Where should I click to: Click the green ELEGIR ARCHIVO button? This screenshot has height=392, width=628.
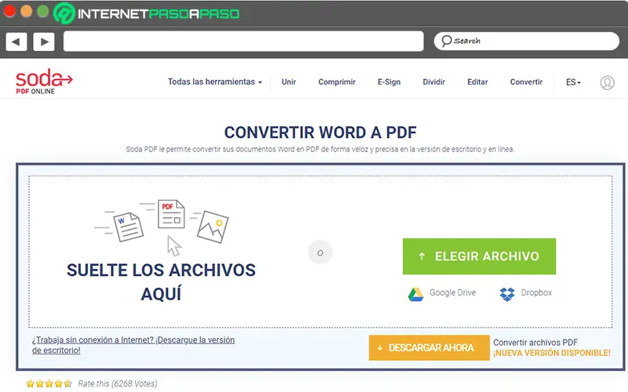pyautogui.click(x=479, y=256)
